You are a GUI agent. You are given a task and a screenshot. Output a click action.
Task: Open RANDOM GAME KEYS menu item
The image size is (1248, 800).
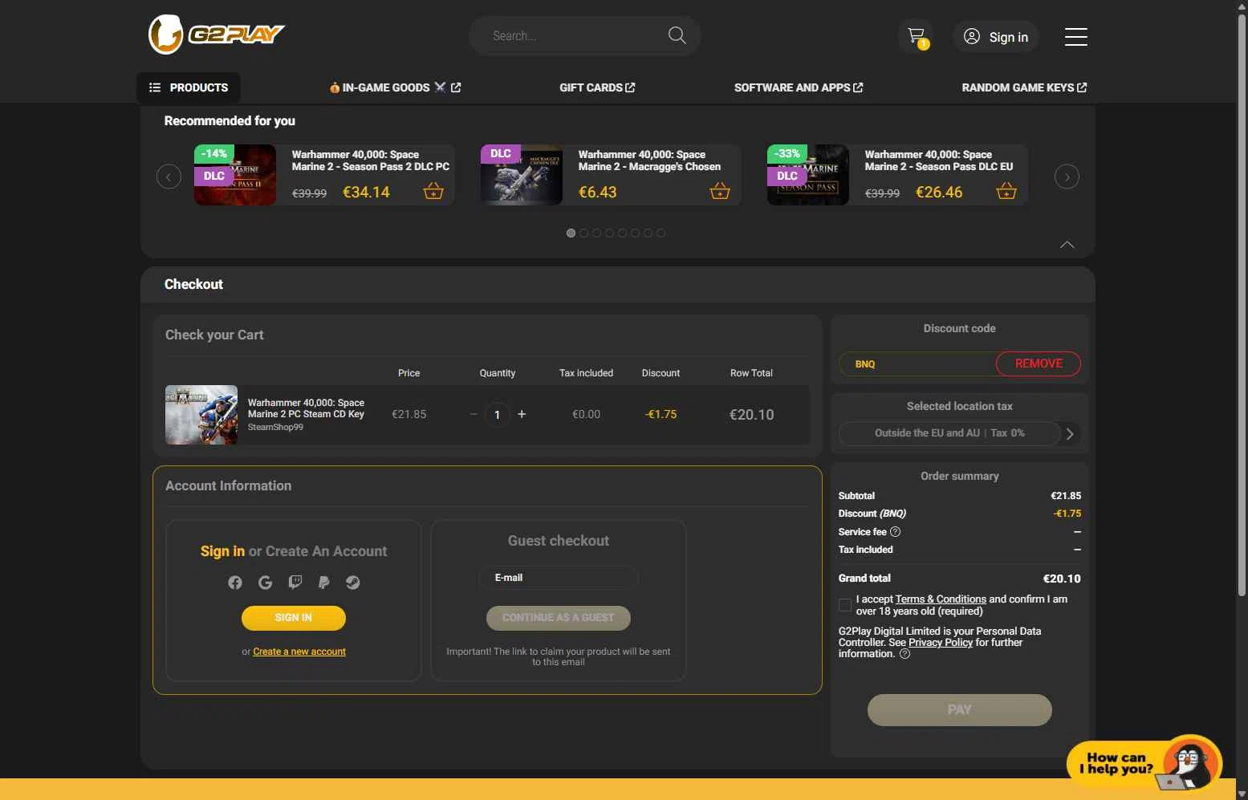1024,87
